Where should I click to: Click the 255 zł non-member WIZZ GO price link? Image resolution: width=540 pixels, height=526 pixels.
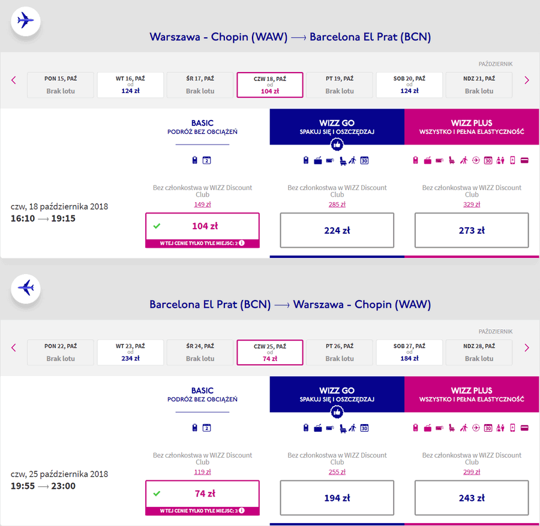point(337,471)
